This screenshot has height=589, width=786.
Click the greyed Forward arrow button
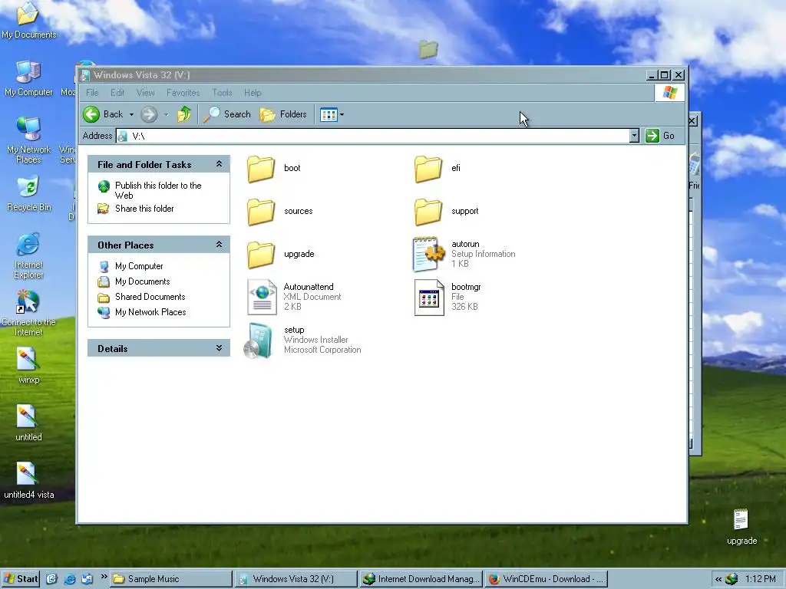149,115
